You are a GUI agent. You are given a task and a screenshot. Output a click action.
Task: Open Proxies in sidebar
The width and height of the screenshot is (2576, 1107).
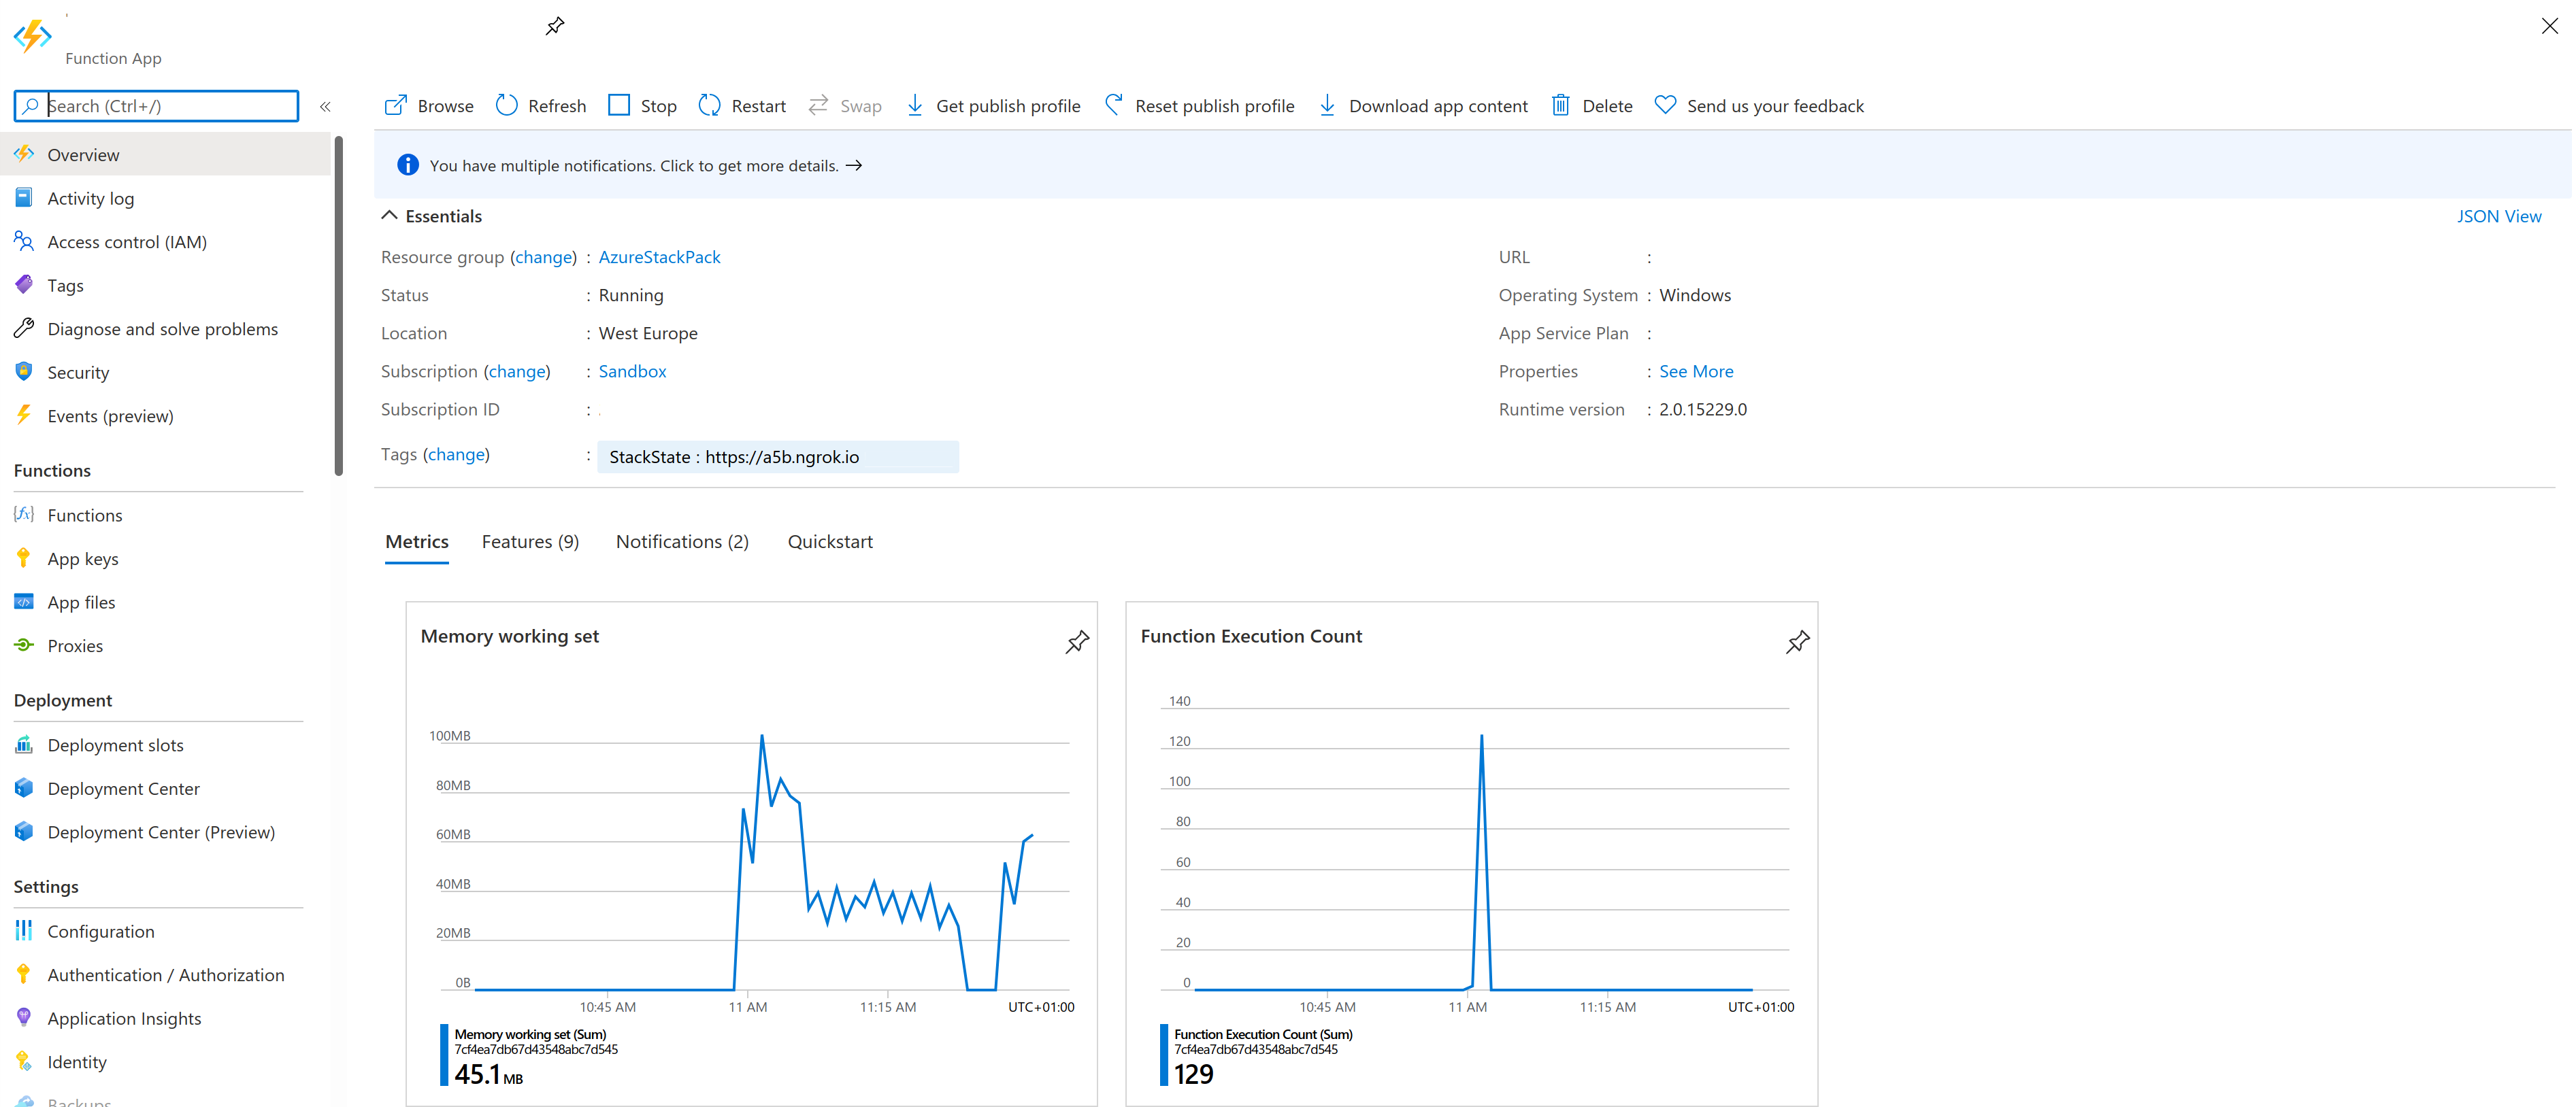click(165, 645)
